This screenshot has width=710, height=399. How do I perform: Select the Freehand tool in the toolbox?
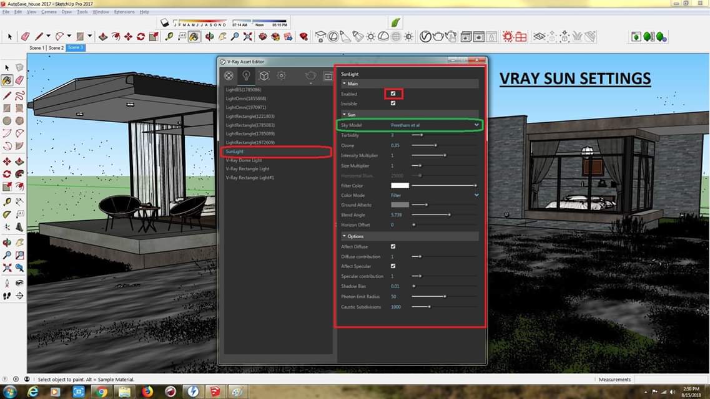pos(19,95)
